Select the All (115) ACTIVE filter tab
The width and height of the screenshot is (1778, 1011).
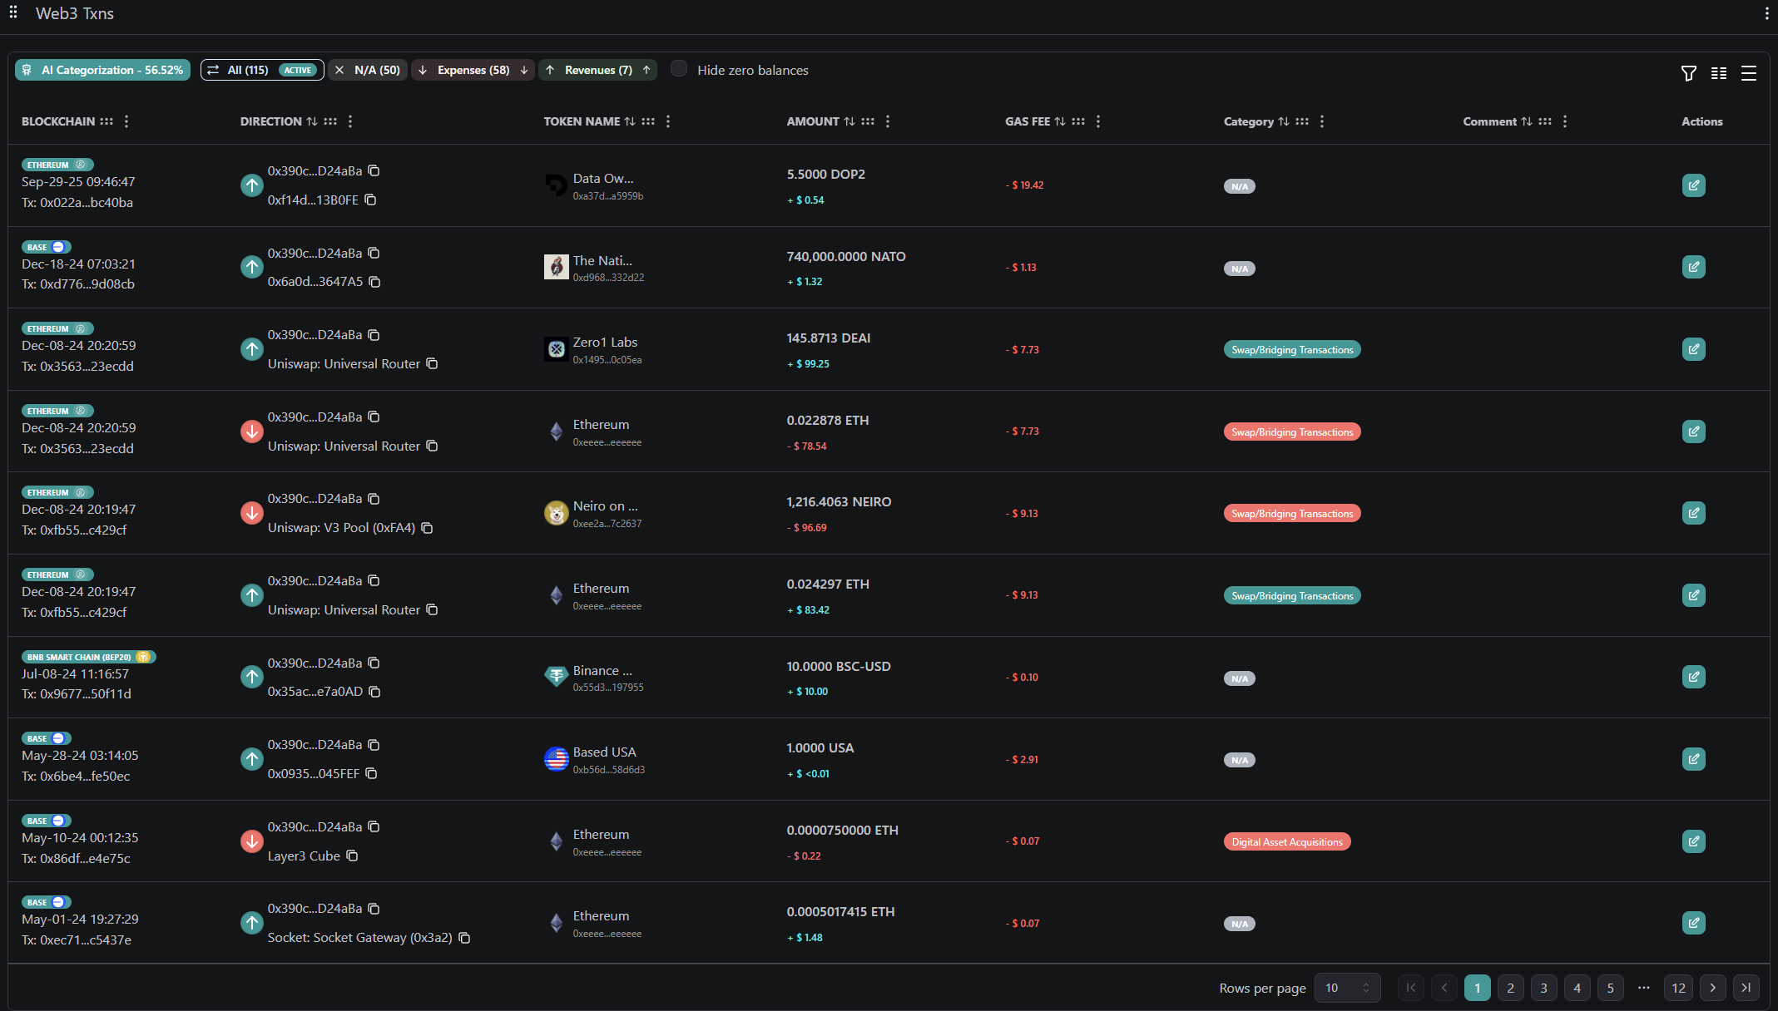pyautogui.click(x=261, y=70)
